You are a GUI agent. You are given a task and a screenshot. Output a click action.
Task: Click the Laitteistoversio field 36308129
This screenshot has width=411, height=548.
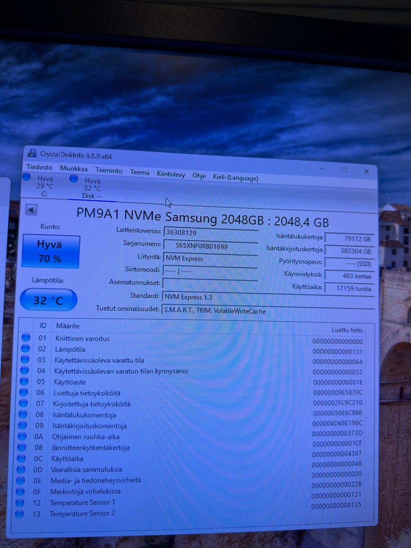point(211,233)
